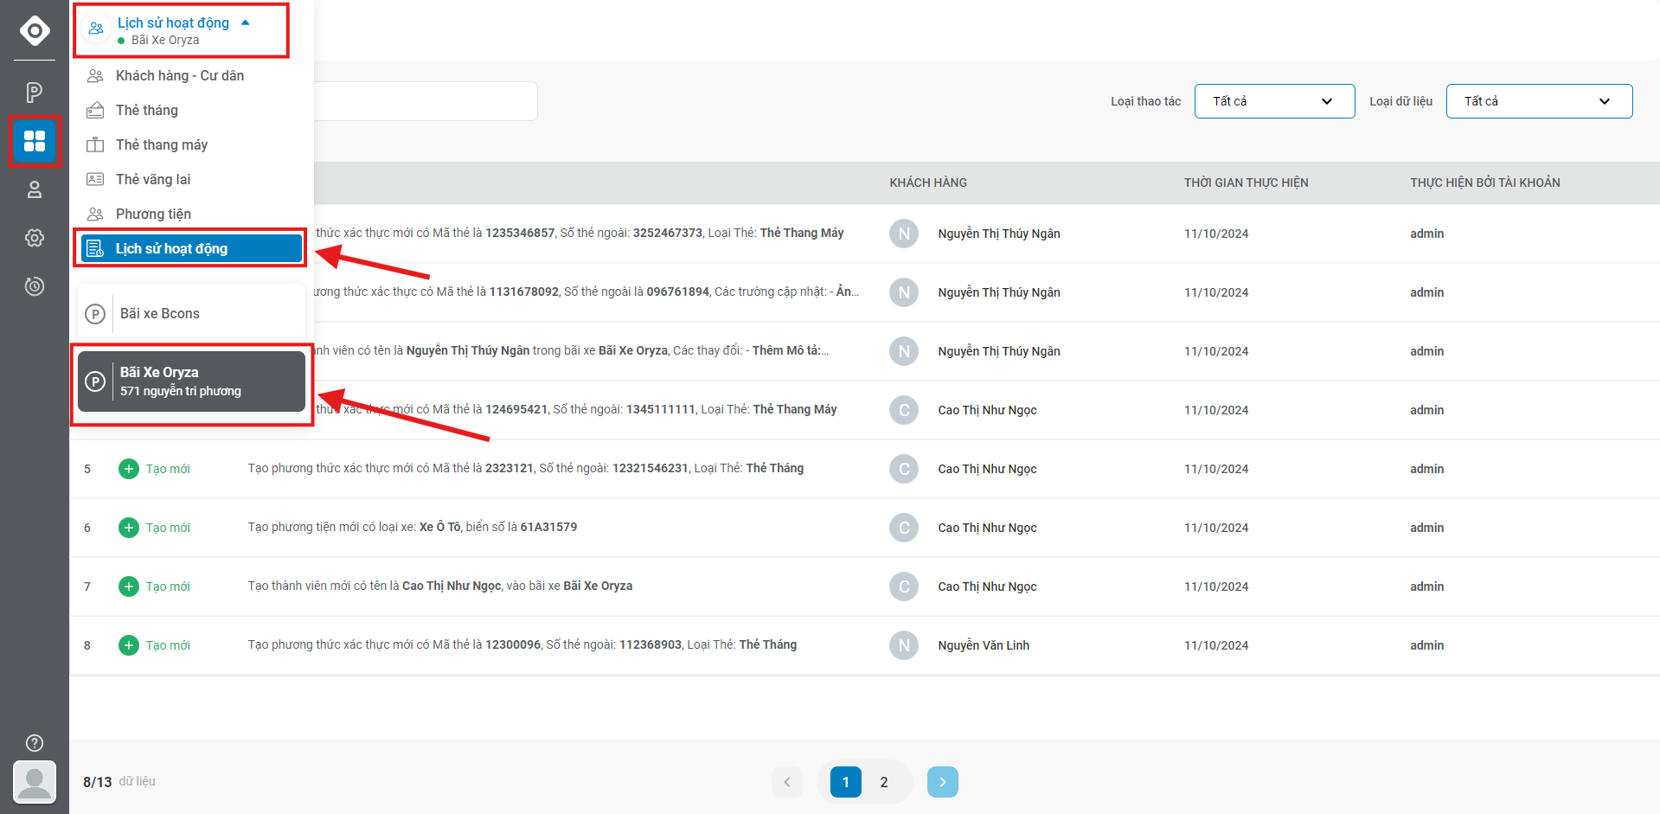
Task: Open Khách hàng - Cư dân menu item
Action: (180, 75)
